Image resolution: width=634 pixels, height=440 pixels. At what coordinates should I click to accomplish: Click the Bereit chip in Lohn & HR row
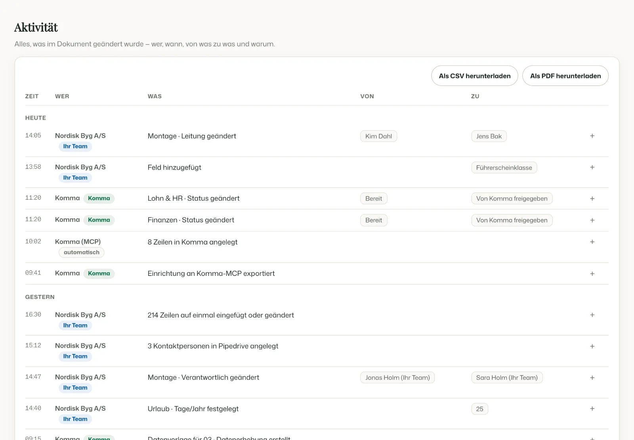coord(374,199)
